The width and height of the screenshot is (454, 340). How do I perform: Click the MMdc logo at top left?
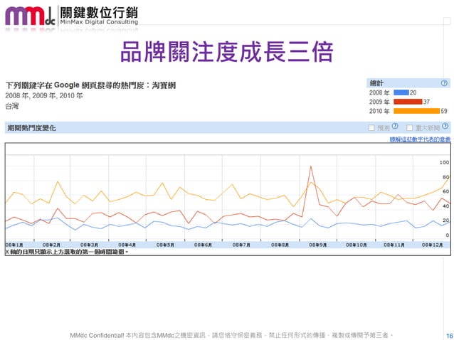tap(30, 16)
